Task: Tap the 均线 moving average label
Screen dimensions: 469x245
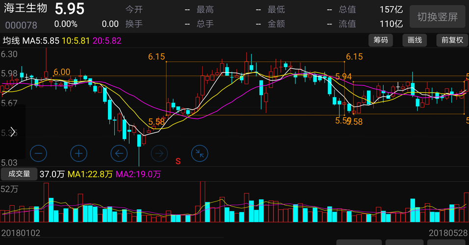Action: click(11, 41)
